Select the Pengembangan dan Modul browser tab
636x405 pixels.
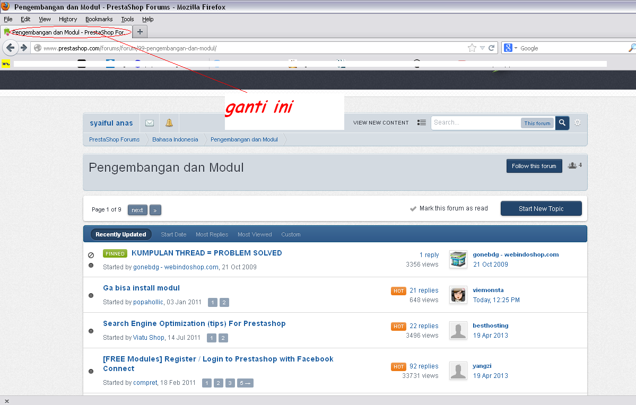(67, 32)
